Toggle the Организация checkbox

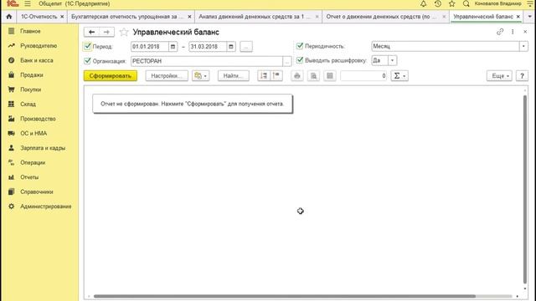(x=87, y=61)
